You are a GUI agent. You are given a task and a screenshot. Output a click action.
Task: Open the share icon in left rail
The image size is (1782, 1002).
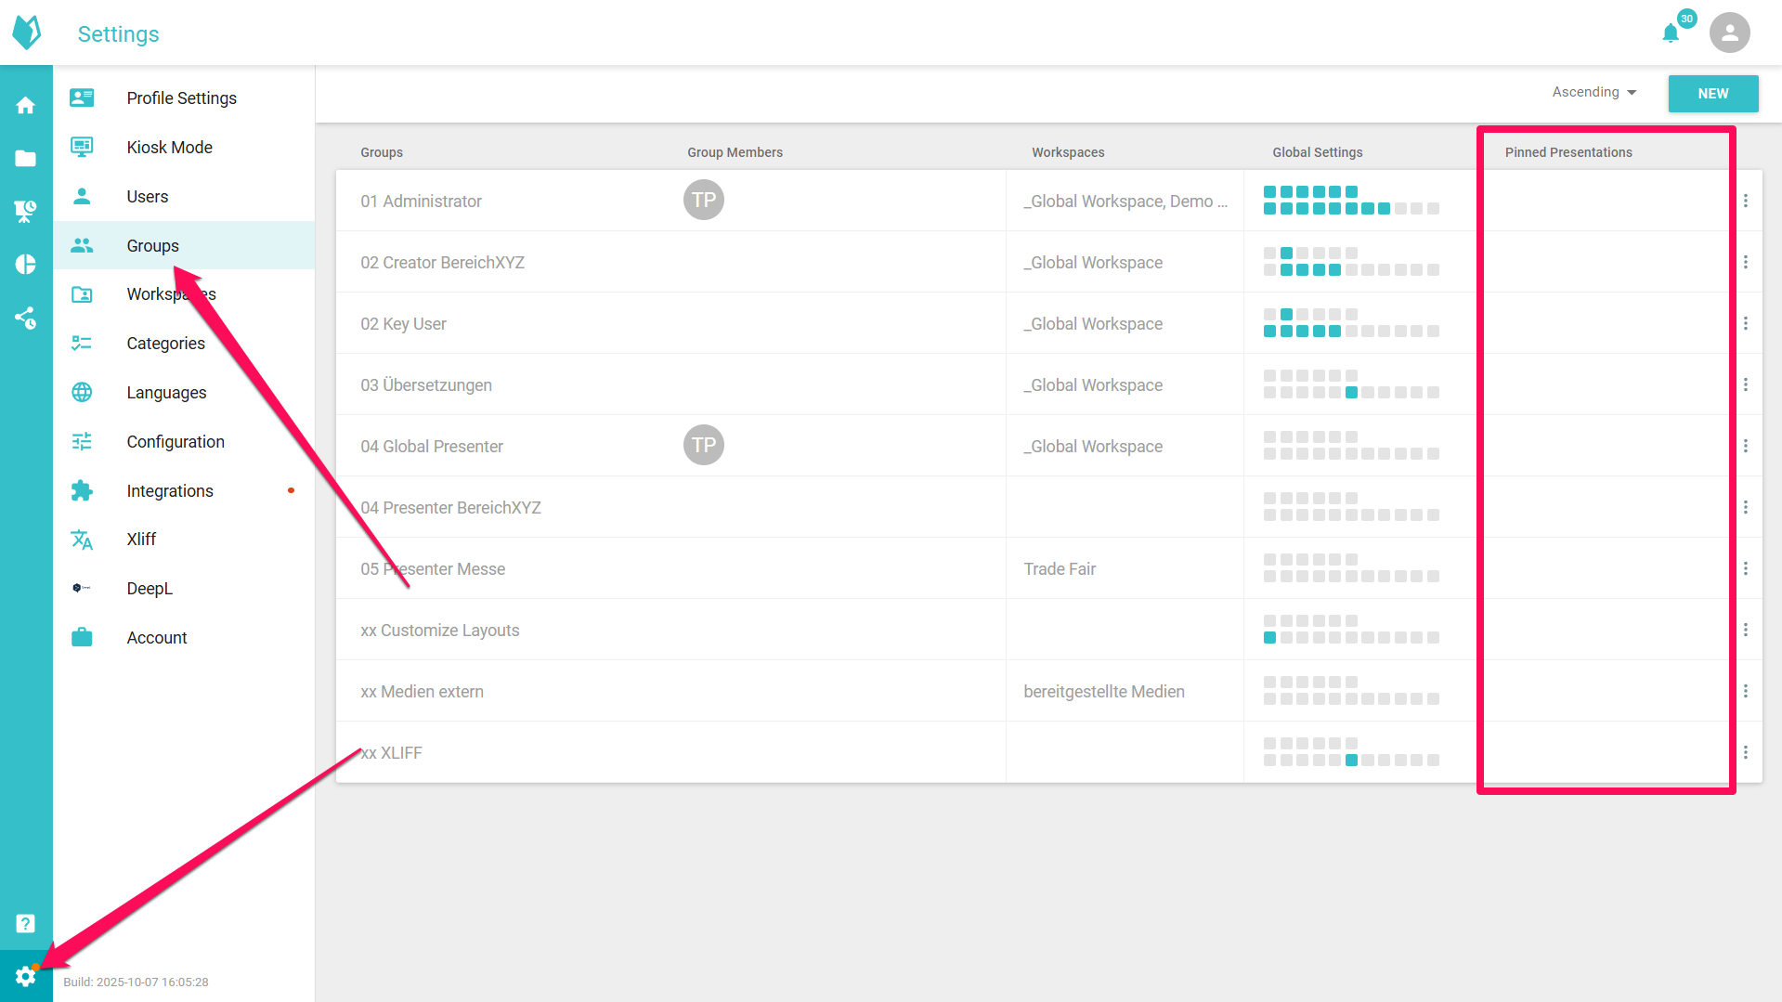(x=26, y=318)
